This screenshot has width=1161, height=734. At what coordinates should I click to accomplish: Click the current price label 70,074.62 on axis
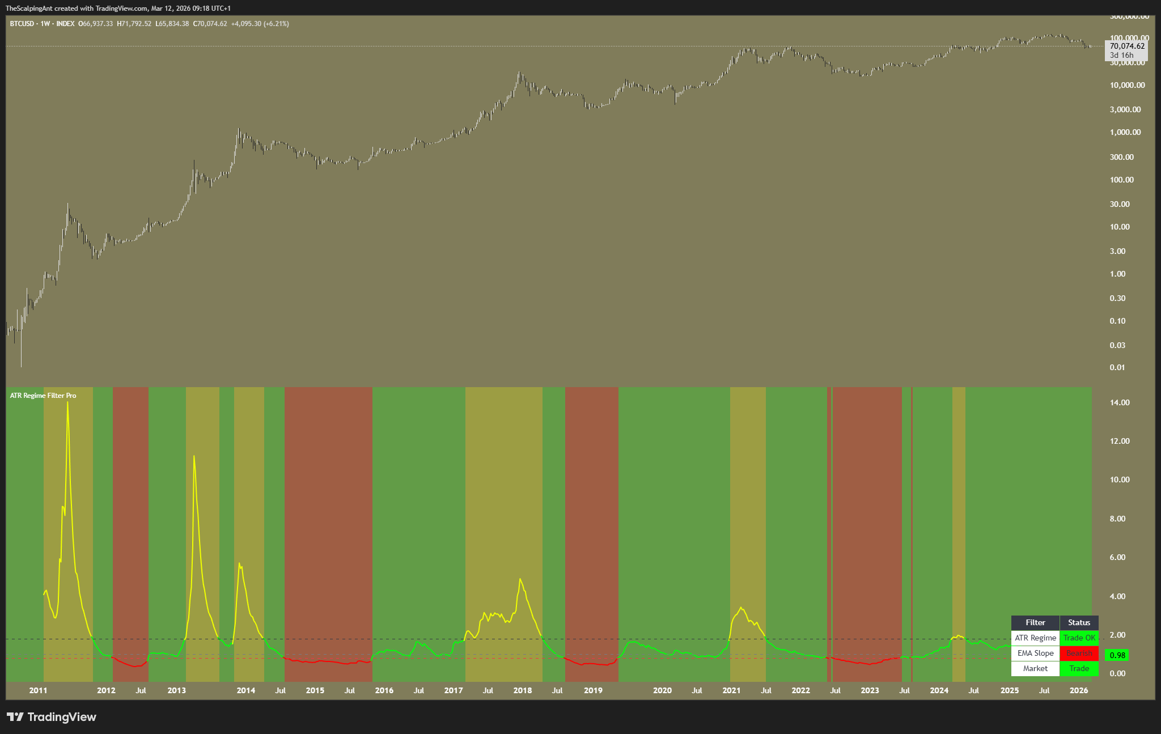click(x=1127, y=46)
